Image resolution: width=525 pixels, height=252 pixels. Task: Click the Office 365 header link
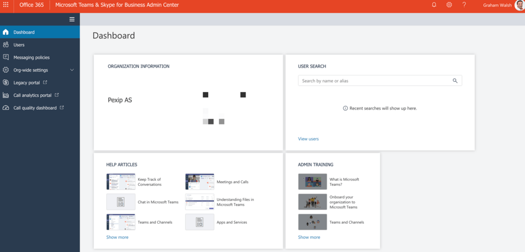31,5
